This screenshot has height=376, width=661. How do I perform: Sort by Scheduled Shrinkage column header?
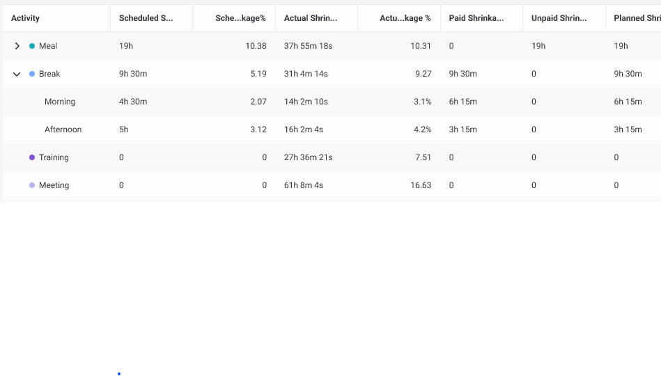[146, 18]
